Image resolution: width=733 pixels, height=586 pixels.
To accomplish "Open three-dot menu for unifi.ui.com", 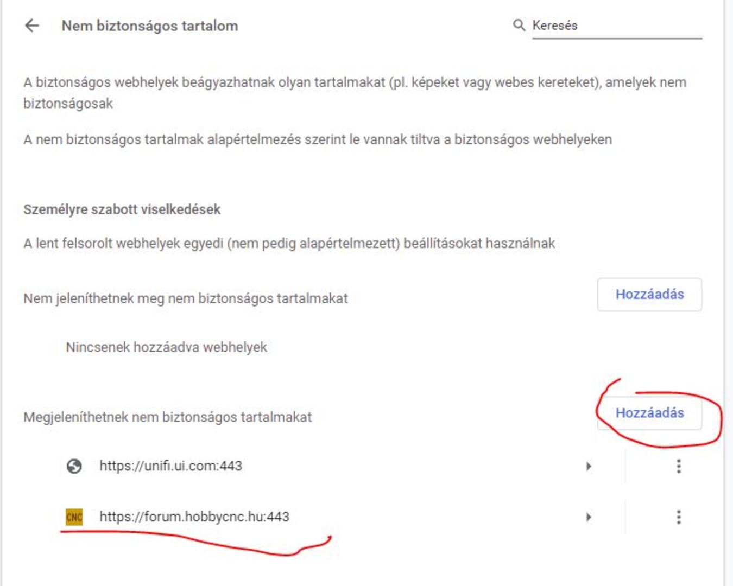I will click(678, 466).
